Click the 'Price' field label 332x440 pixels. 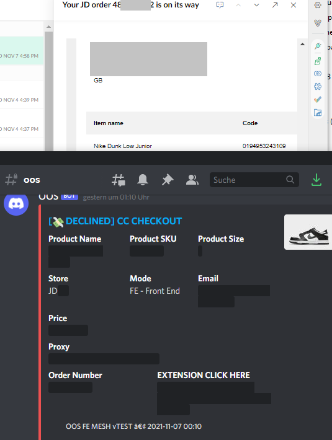tap(58, 318)
